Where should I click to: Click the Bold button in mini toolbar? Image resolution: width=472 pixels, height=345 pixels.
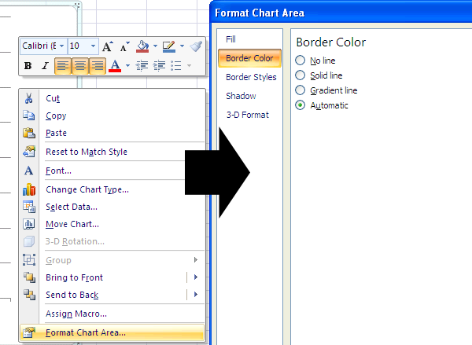point(28,66)
